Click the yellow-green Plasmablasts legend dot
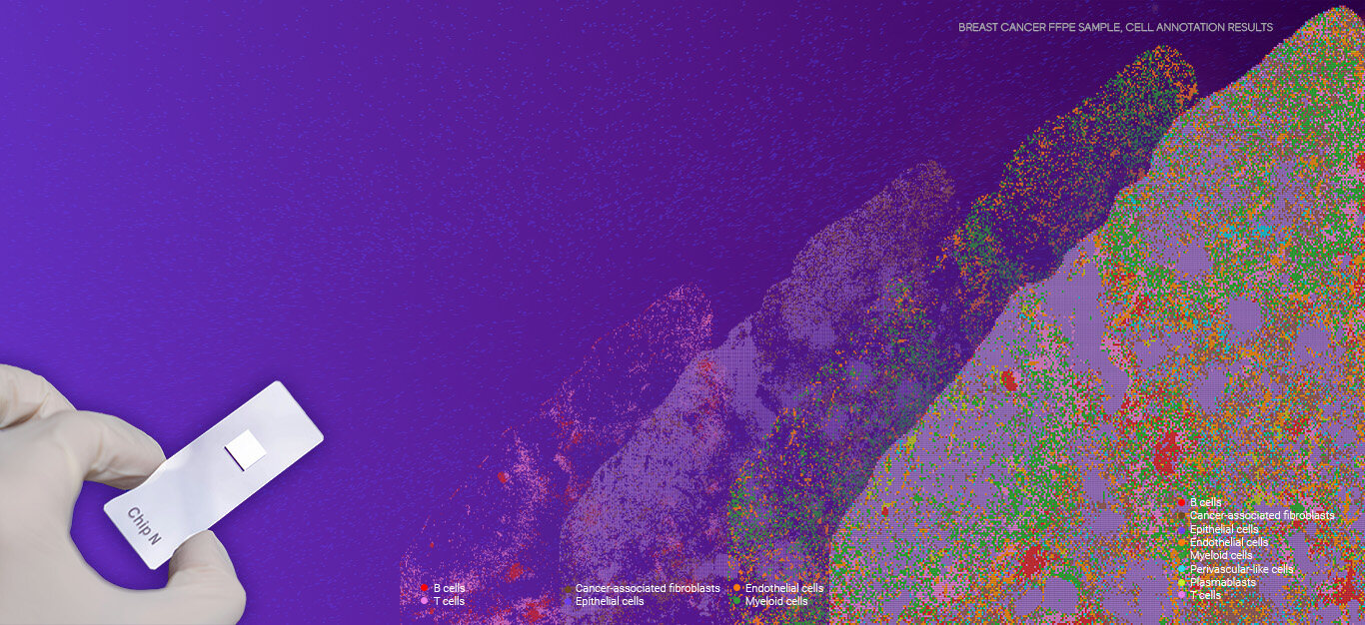The height and width of the screenshot is (625, 1365). (x=1182, y=582)
